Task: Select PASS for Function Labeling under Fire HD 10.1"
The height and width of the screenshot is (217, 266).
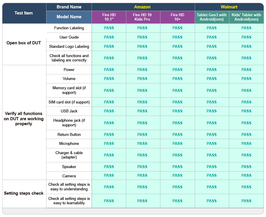Action: 109,28
